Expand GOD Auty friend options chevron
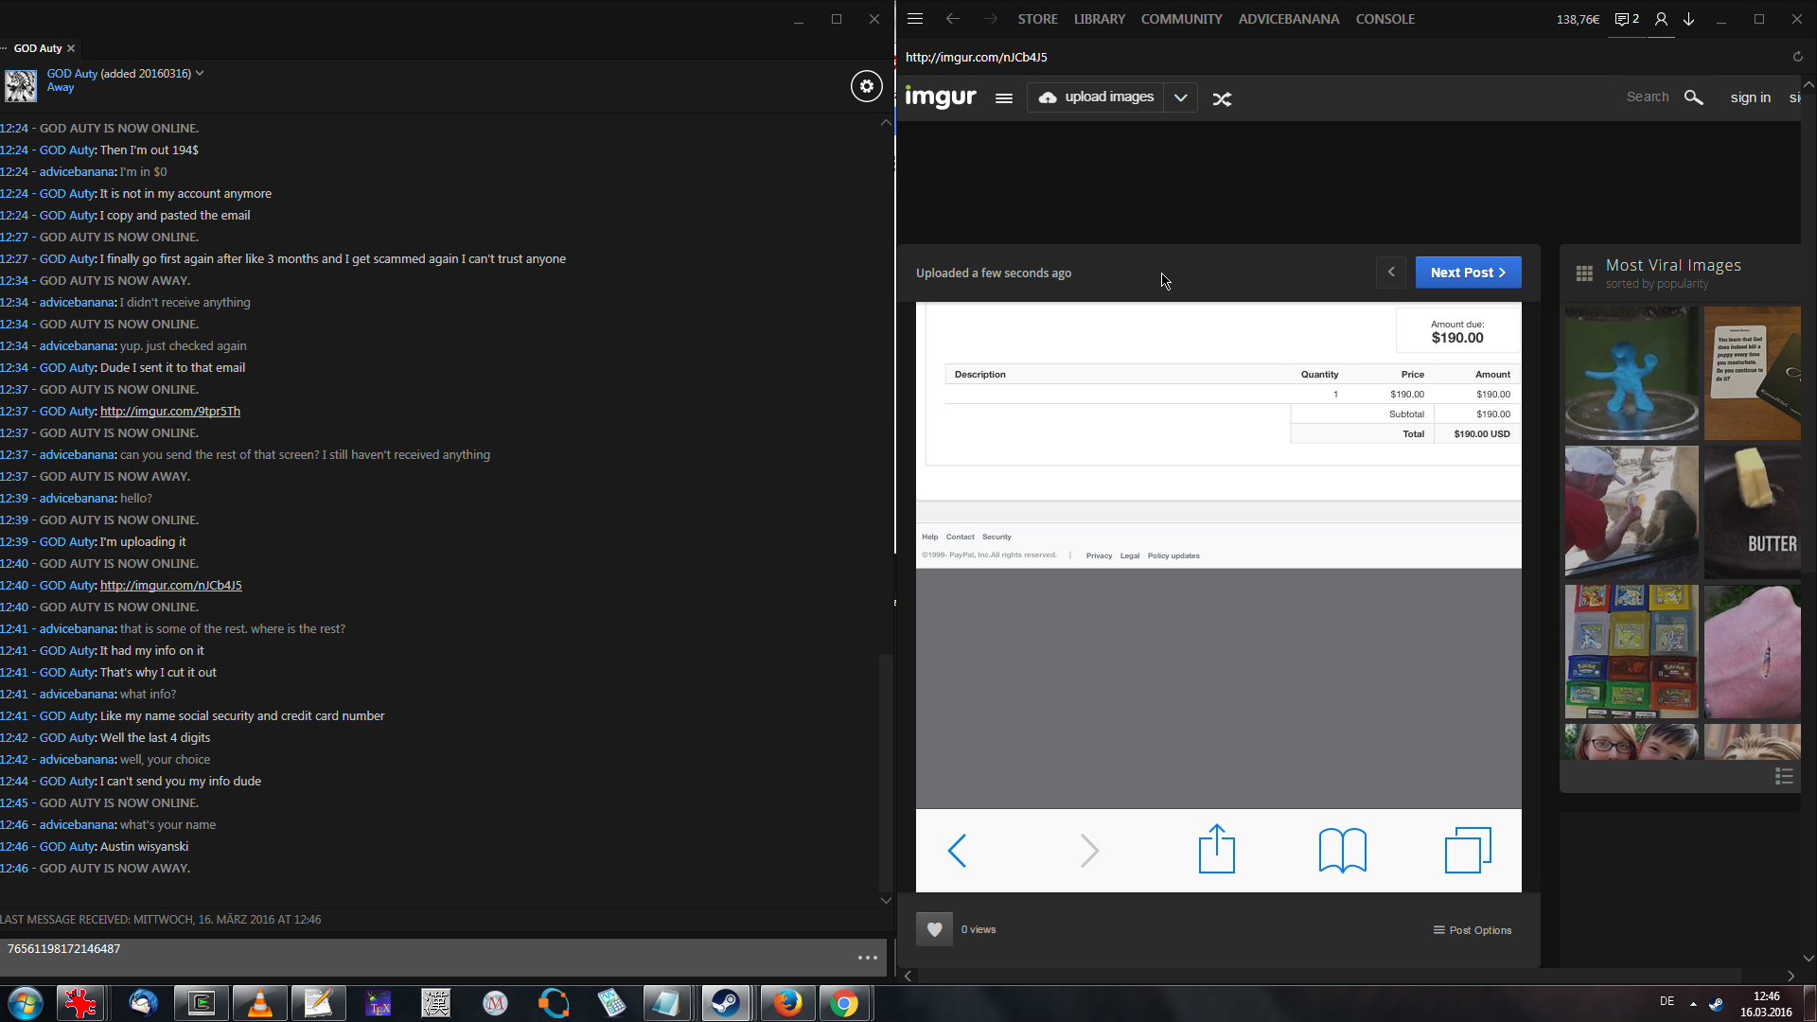Viewport: 1817px width, 1022px height. point(200,73)
